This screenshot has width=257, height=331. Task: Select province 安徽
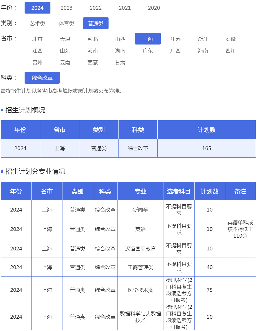pos(231,39)
